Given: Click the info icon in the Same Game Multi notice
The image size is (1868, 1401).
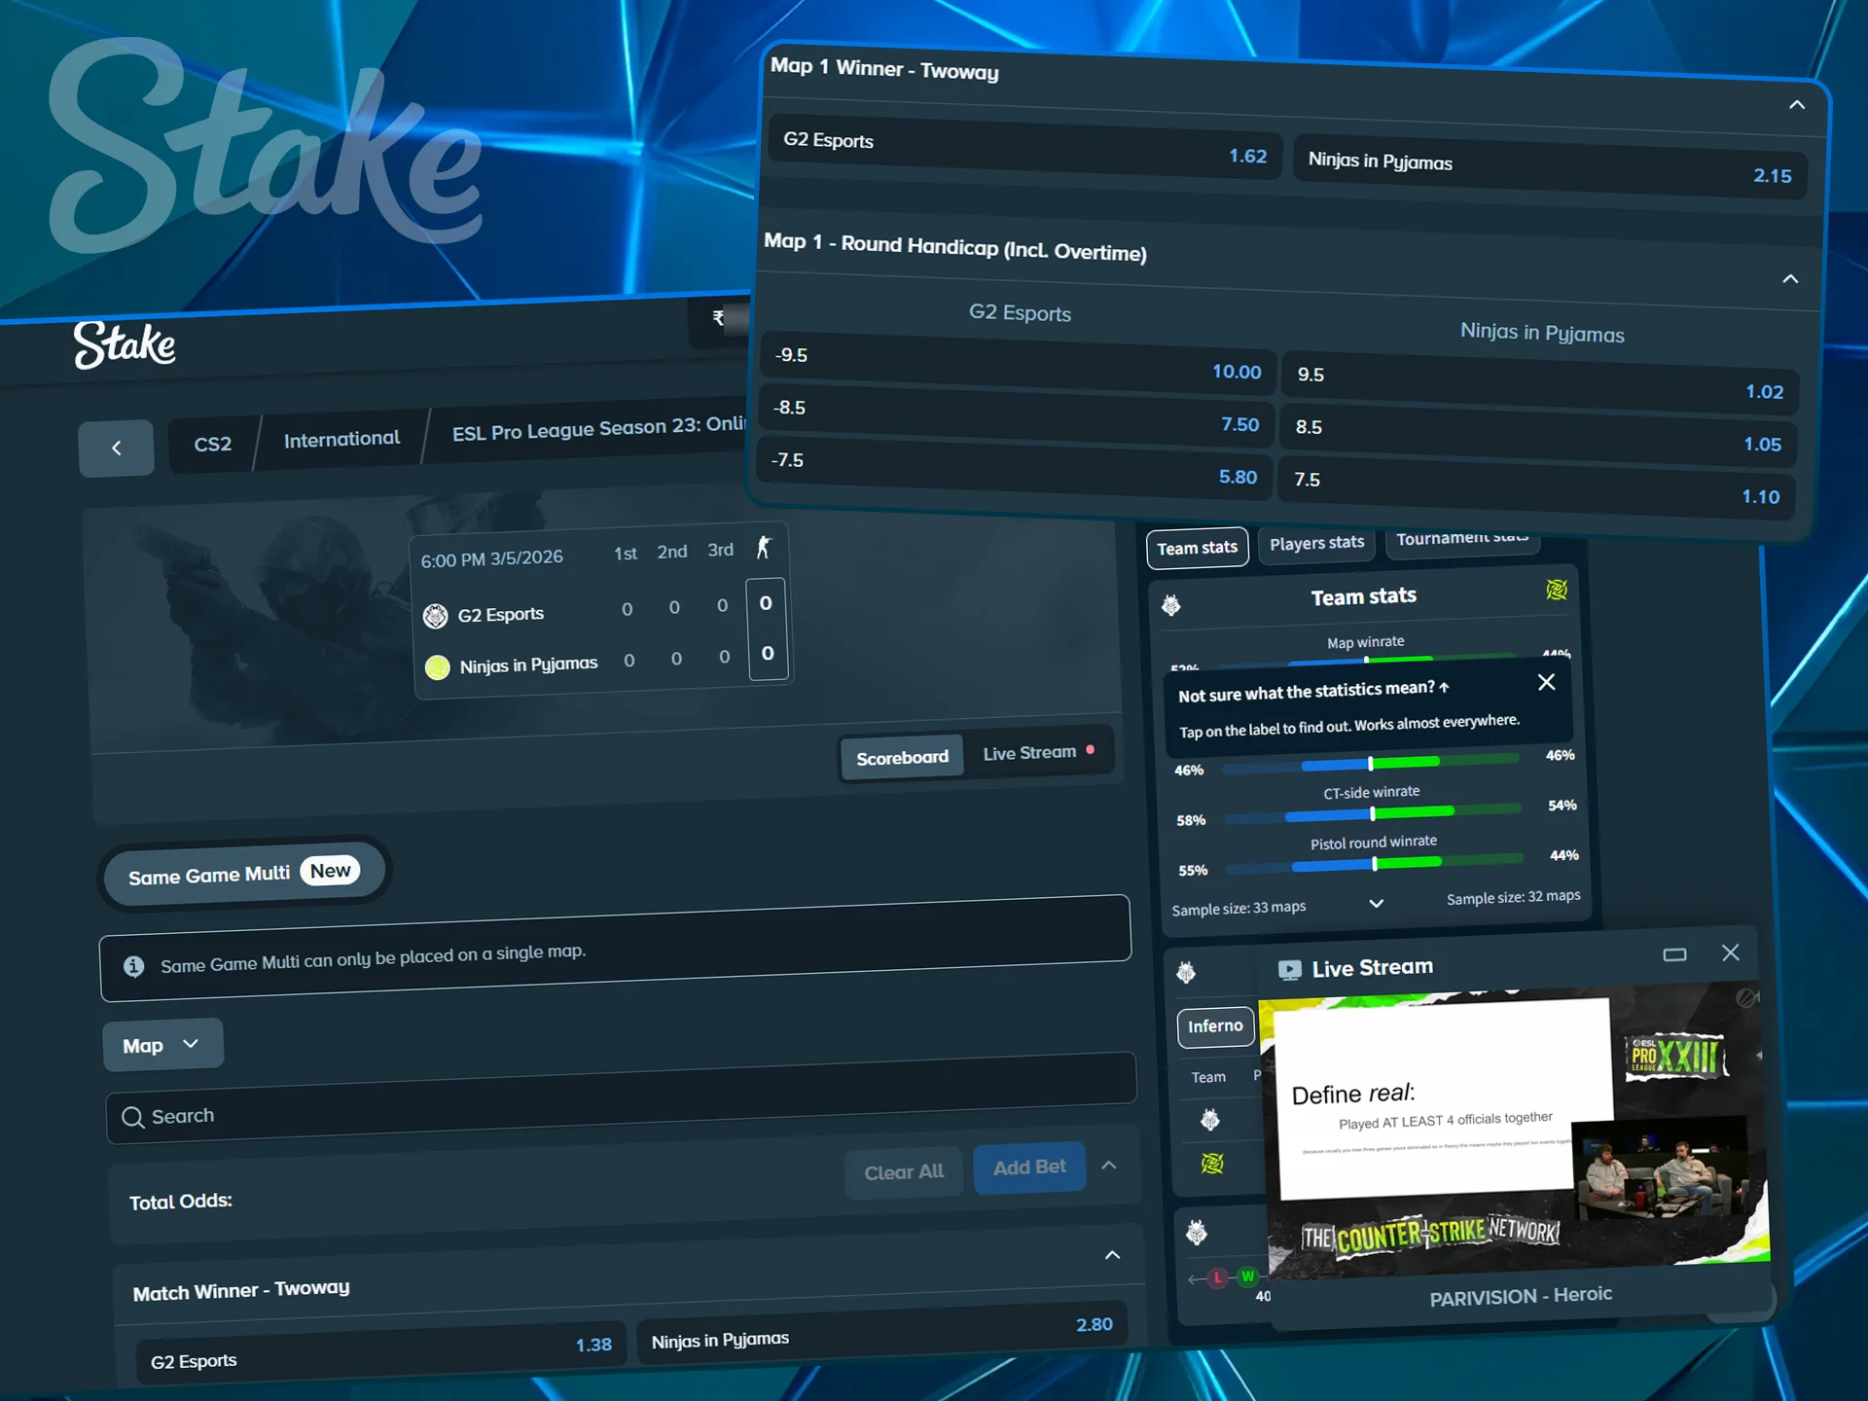Looking at the screenshot, I should (x=133, y=966).
